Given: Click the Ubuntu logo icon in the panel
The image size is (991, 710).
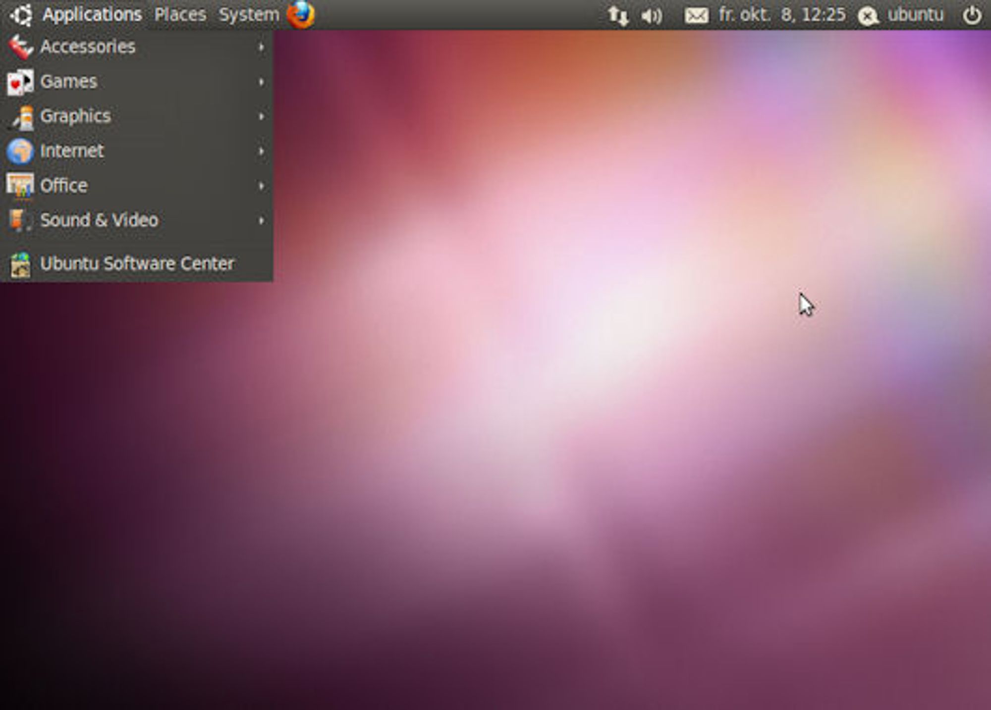Looking at the screenshot, I should (x=22, y=15).
